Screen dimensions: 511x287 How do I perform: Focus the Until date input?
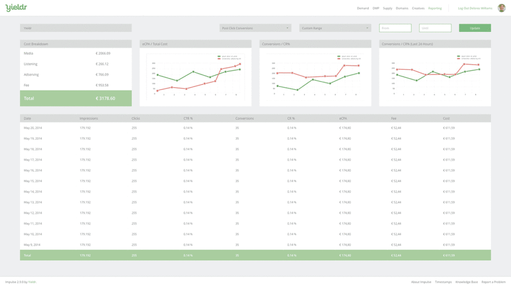point(435,28)
